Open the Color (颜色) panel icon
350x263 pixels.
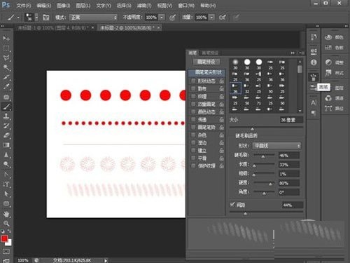click(328, 37)
